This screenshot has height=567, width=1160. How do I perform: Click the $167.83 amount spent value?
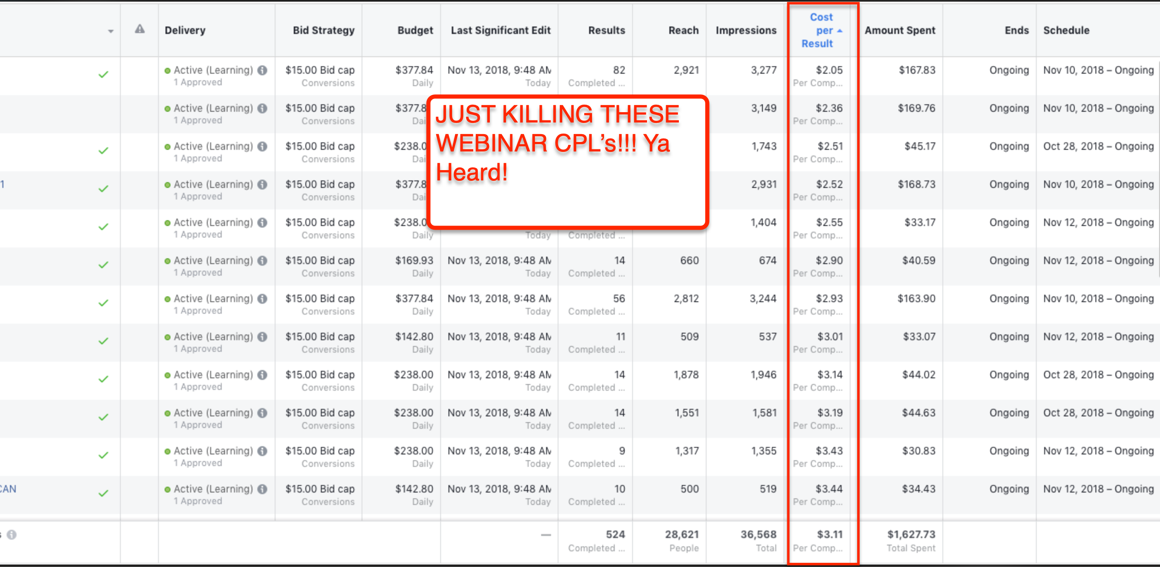tap(917, 70)
